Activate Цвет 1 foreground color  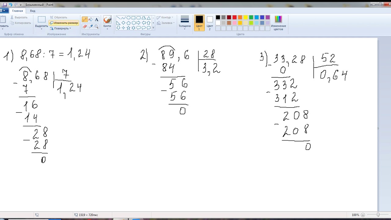pos(199,23)
